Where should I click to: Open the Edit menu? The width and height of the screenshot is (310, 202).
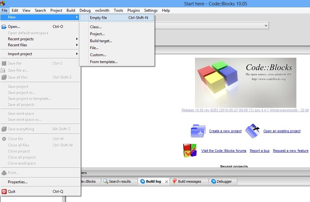click(x=15, y=10)
